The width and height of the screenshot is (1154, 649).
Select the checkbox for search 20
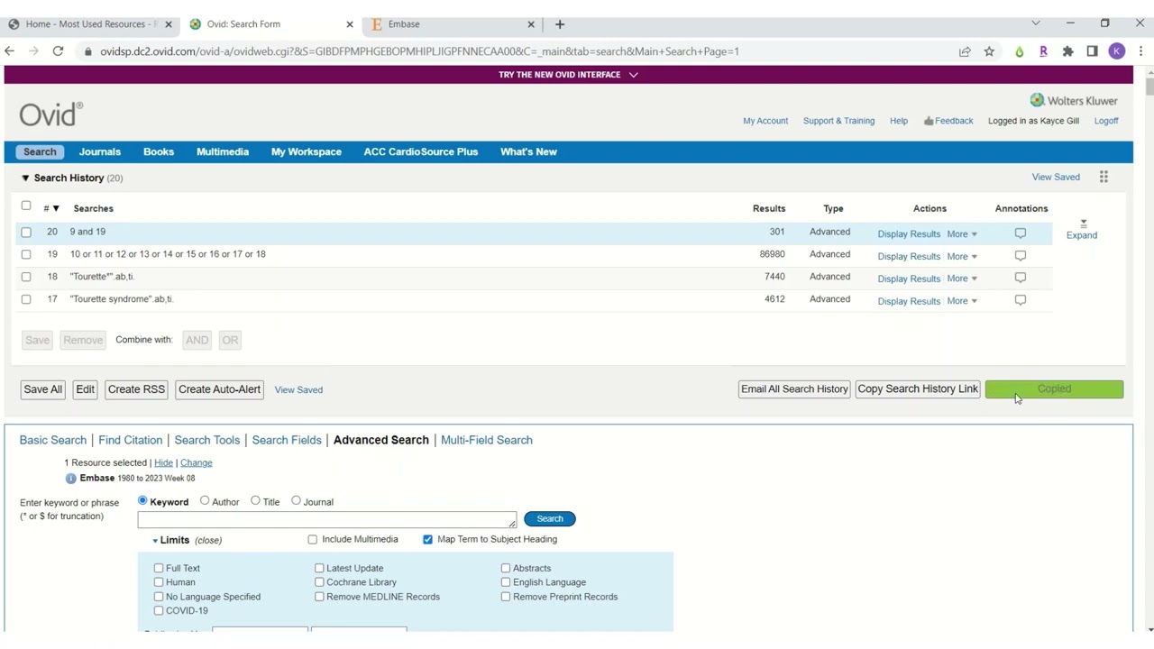click(x=26, y=233)
